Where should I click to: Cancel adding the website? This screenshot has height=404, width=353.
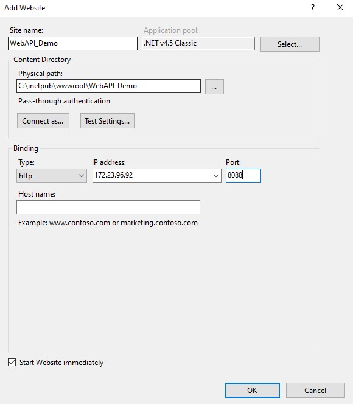pyautogui.click(x=315, y=391)
